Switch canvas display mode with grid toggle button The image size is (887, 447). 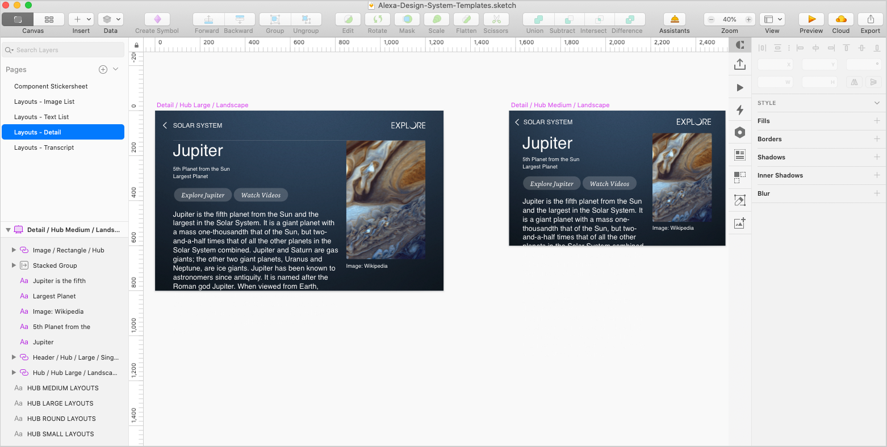tap(49, 18)
